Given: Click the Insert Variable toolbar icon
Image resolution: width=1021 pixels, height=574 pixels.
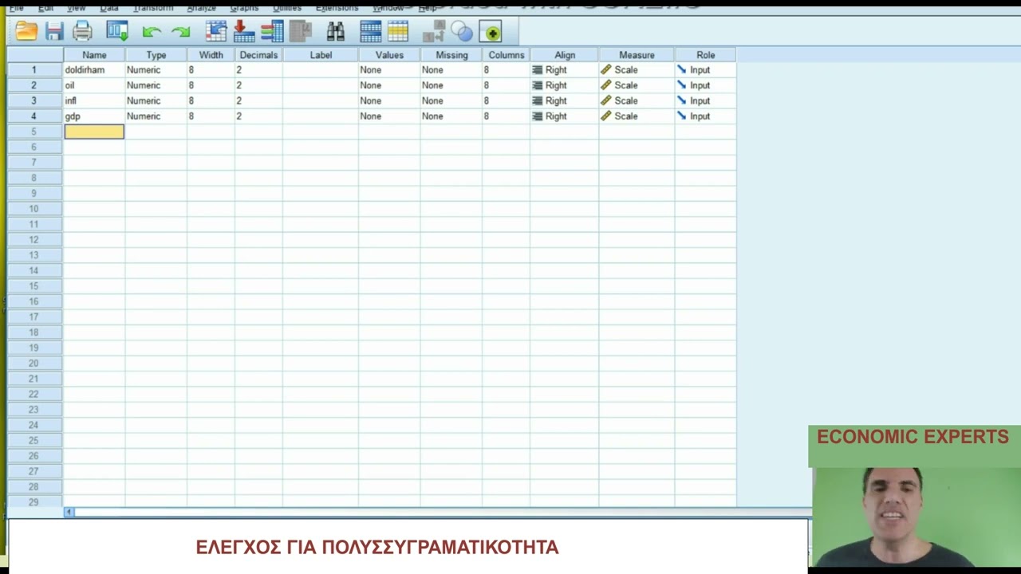Looking at the screenshot, I should (398, 31).
